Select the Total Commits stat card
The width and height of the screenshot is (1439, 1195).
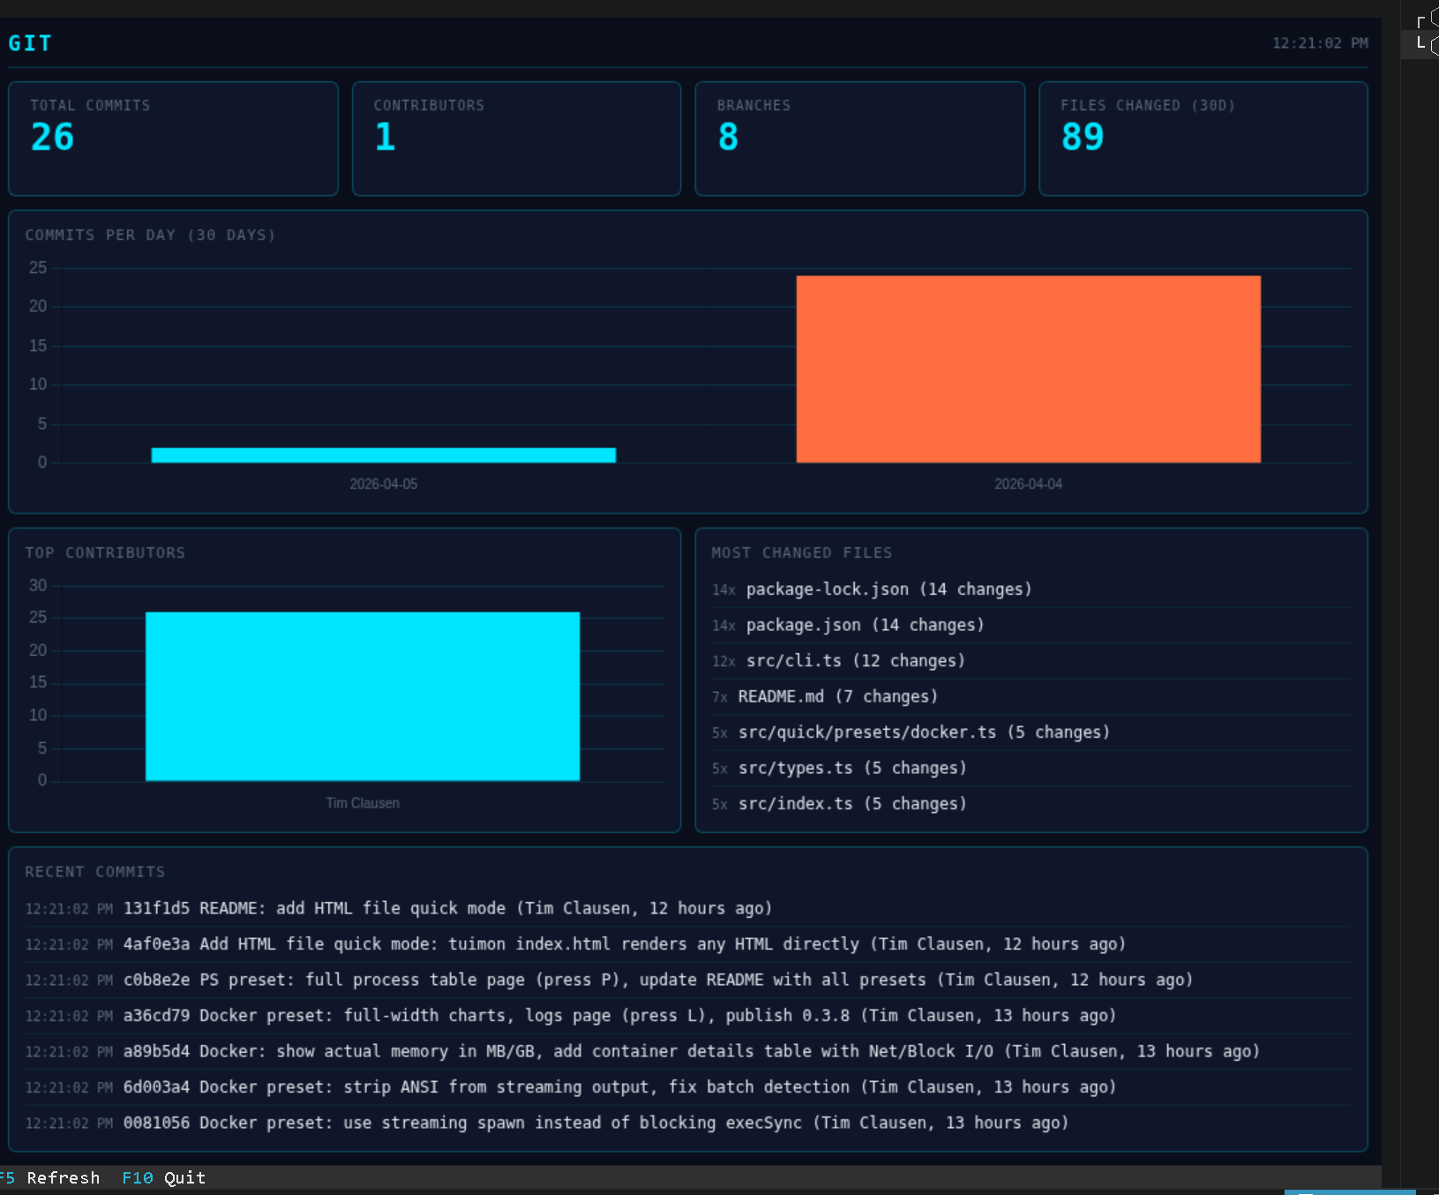coord(173,138)
